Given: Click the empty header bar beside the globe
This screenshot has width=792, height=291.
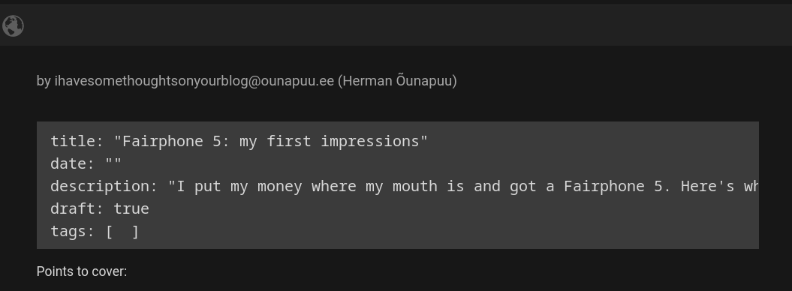Looking at the screenshot, I should [x=404, y=25].
